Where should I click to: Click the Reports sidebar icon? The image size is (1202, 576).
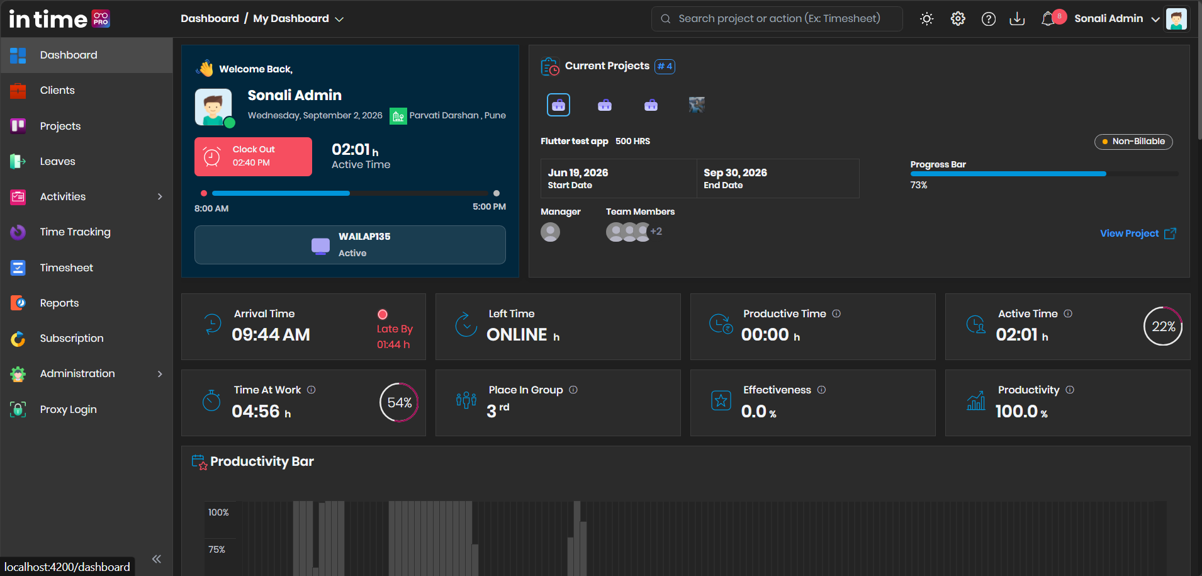click(x=18, y=303)
